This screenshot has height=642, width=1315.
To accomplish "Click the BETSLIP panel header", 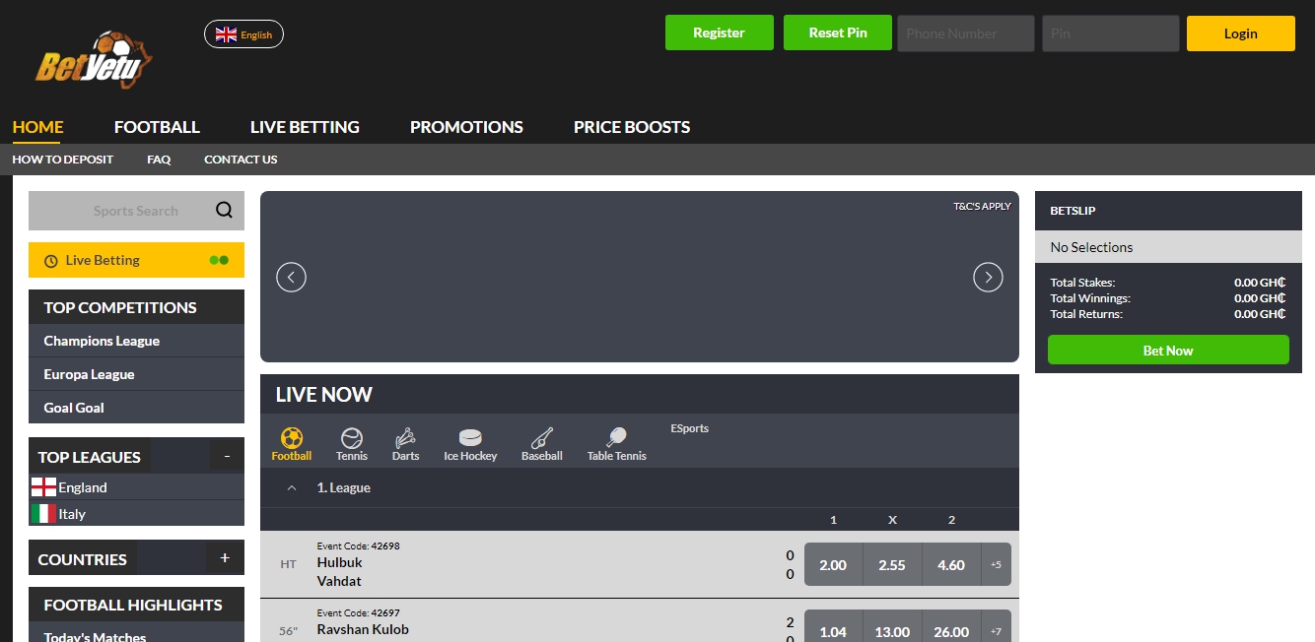I will [1168, 211].
